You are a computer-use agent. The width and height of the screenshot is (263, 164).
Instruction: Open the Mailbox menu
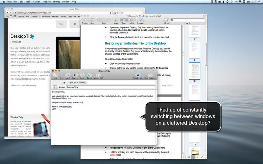point(36,2)
